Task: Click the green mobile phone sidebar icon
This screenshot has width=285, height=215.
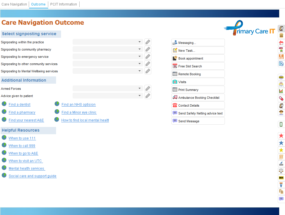Action: pos(281,124)
